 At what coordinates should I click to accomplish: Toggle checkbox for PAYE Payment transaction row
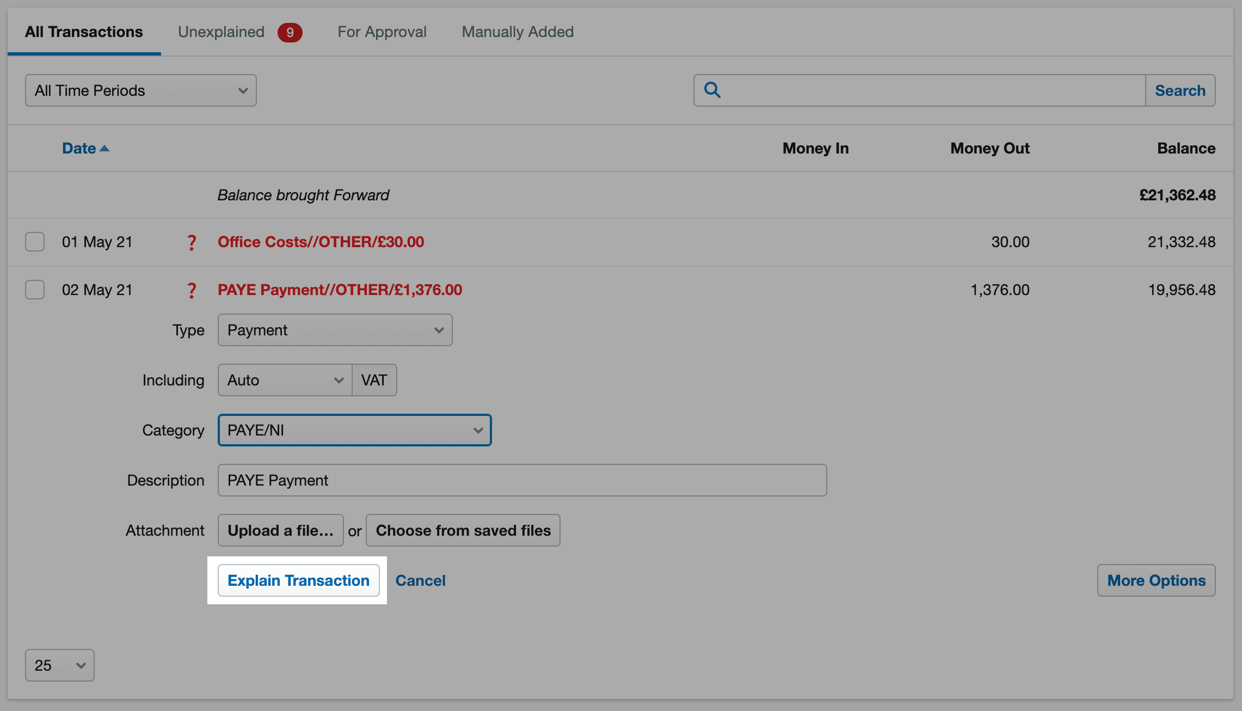(x=34, y=289)
